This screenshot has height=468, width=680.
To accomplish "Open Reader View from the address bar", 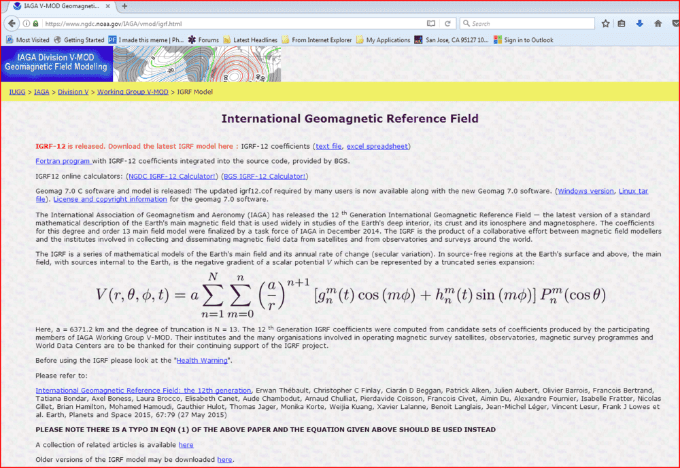I will coord(430,23).
